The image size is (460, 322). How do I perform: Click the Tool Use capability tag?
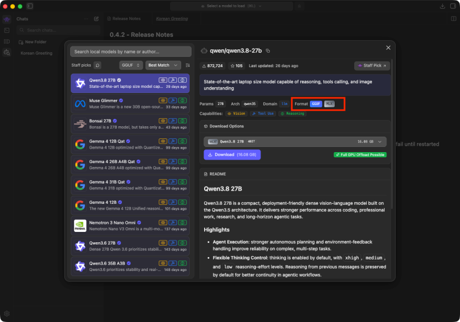click(x=263, y=114)
